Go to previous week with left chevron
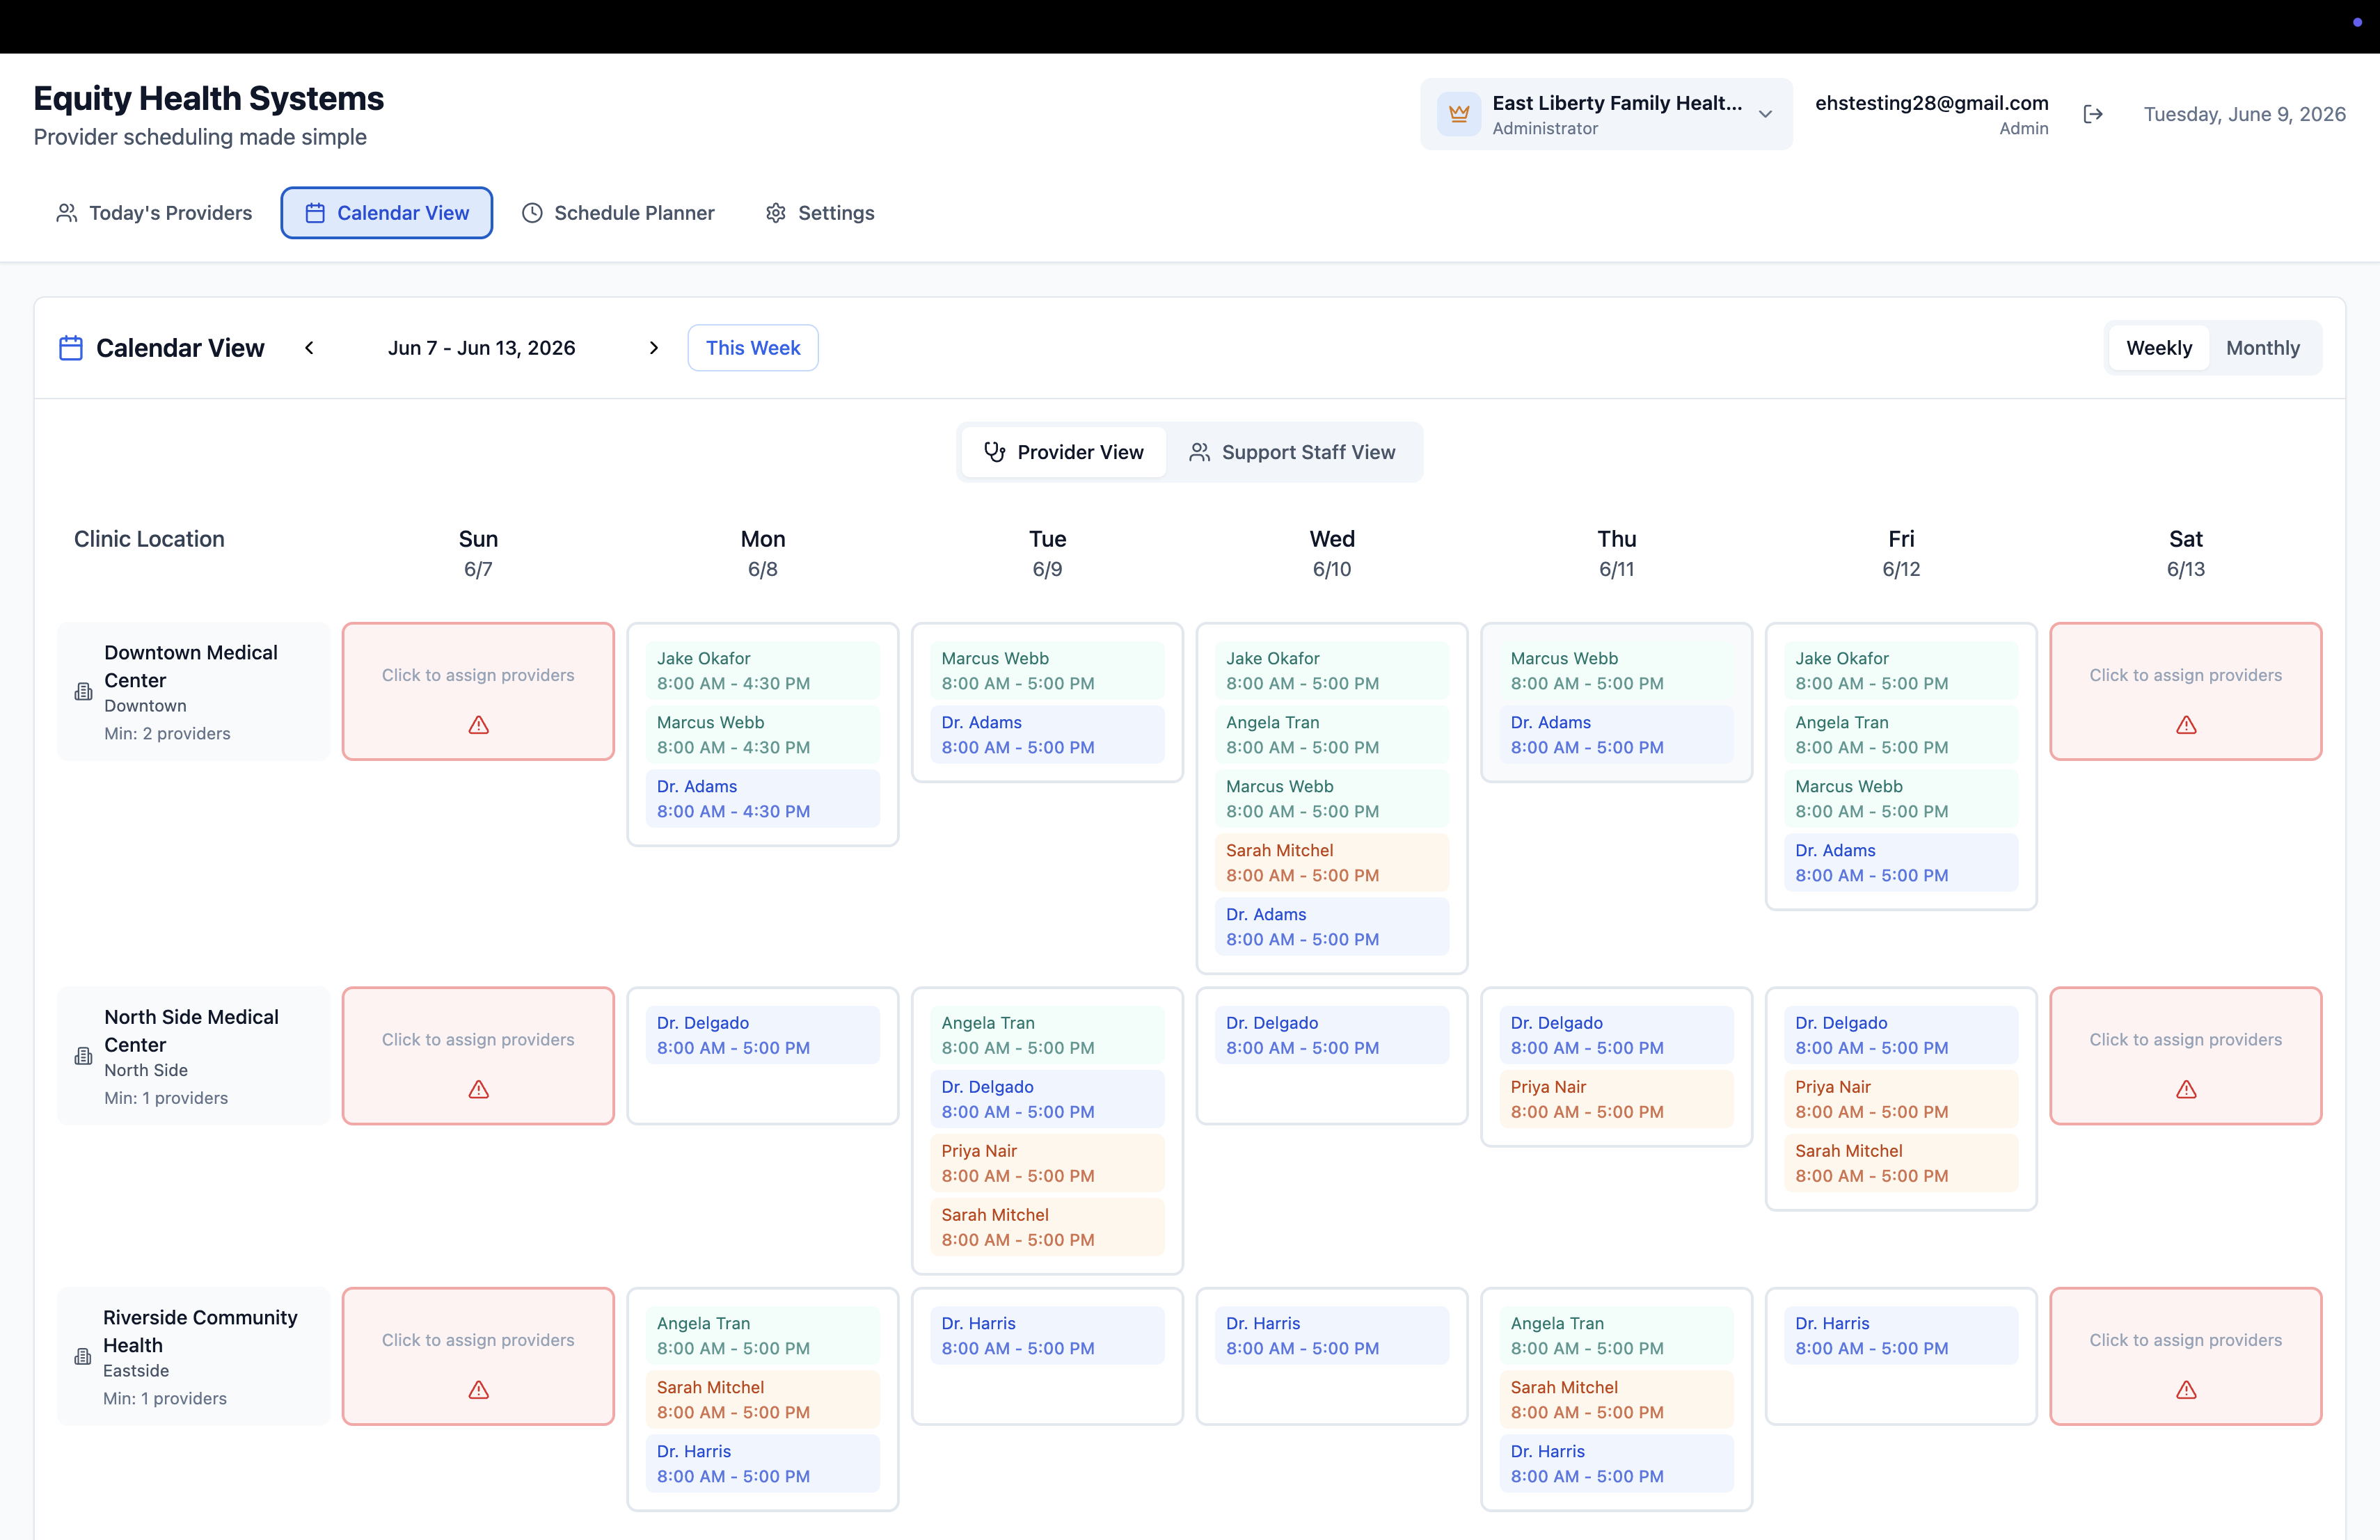This screenshot has width=2380, height=1540. click(x=310, y=348)
